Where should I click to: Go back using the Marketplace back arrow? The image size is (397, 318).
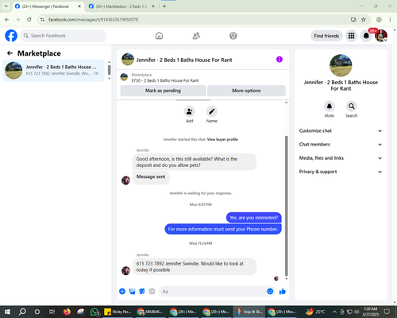click(10, 53)
